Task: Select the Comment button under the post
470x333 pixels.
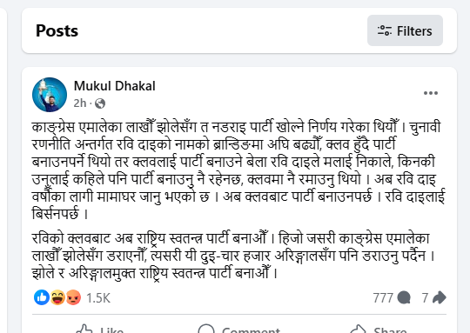Action: [x=239, y=329]
